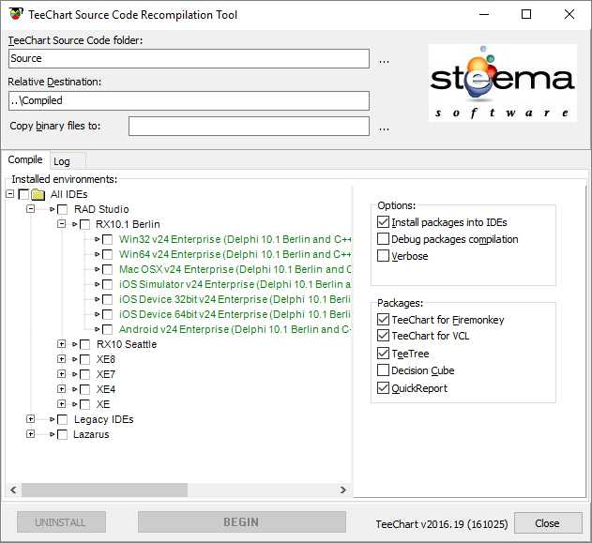Check the Legacy IDEs checkbox

(62, 419)
